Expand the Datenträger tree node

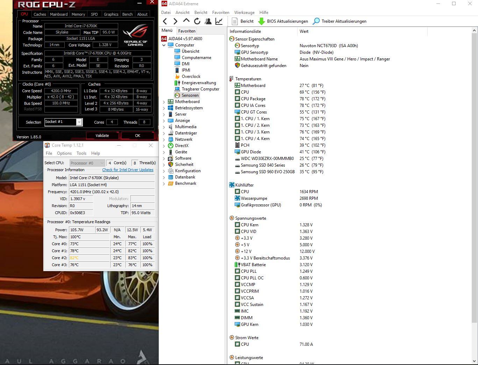click(x=164, y=133)
